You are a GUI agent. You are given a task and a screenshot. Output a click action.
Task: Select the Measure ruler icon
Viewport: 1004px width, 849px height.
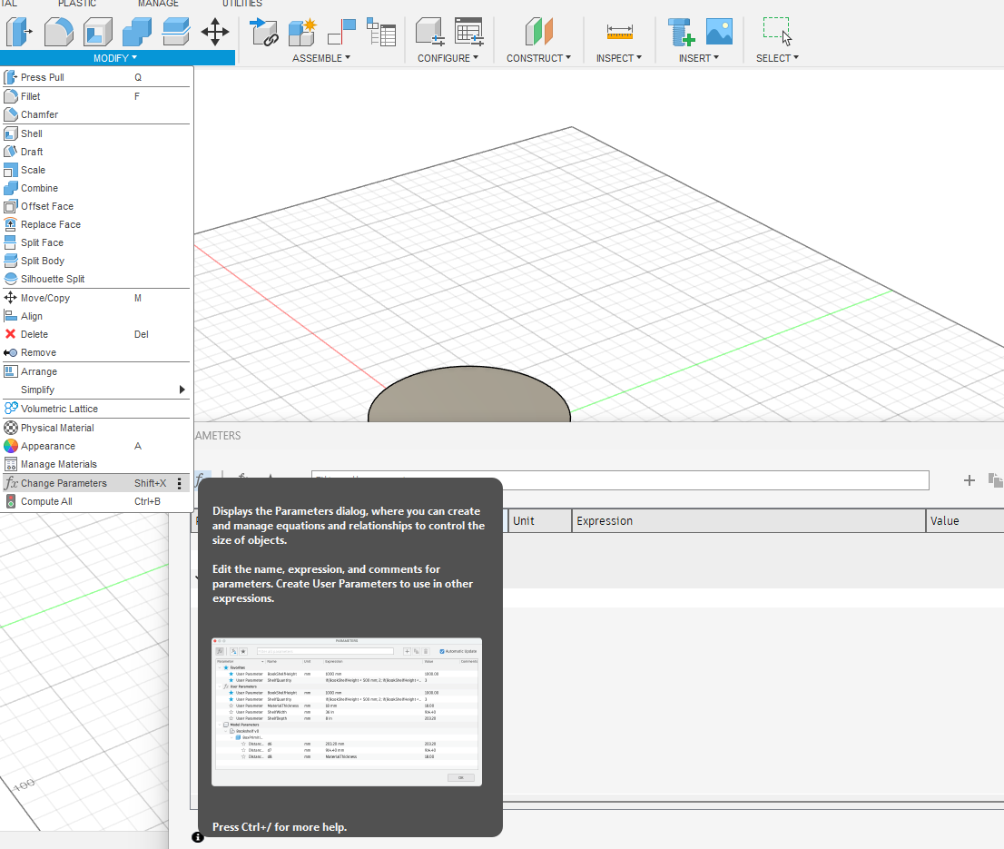[x=619, y=32]
